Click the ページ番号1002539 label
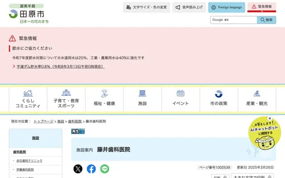The height and width of the screenshot is (178, 285). (215, 167)
